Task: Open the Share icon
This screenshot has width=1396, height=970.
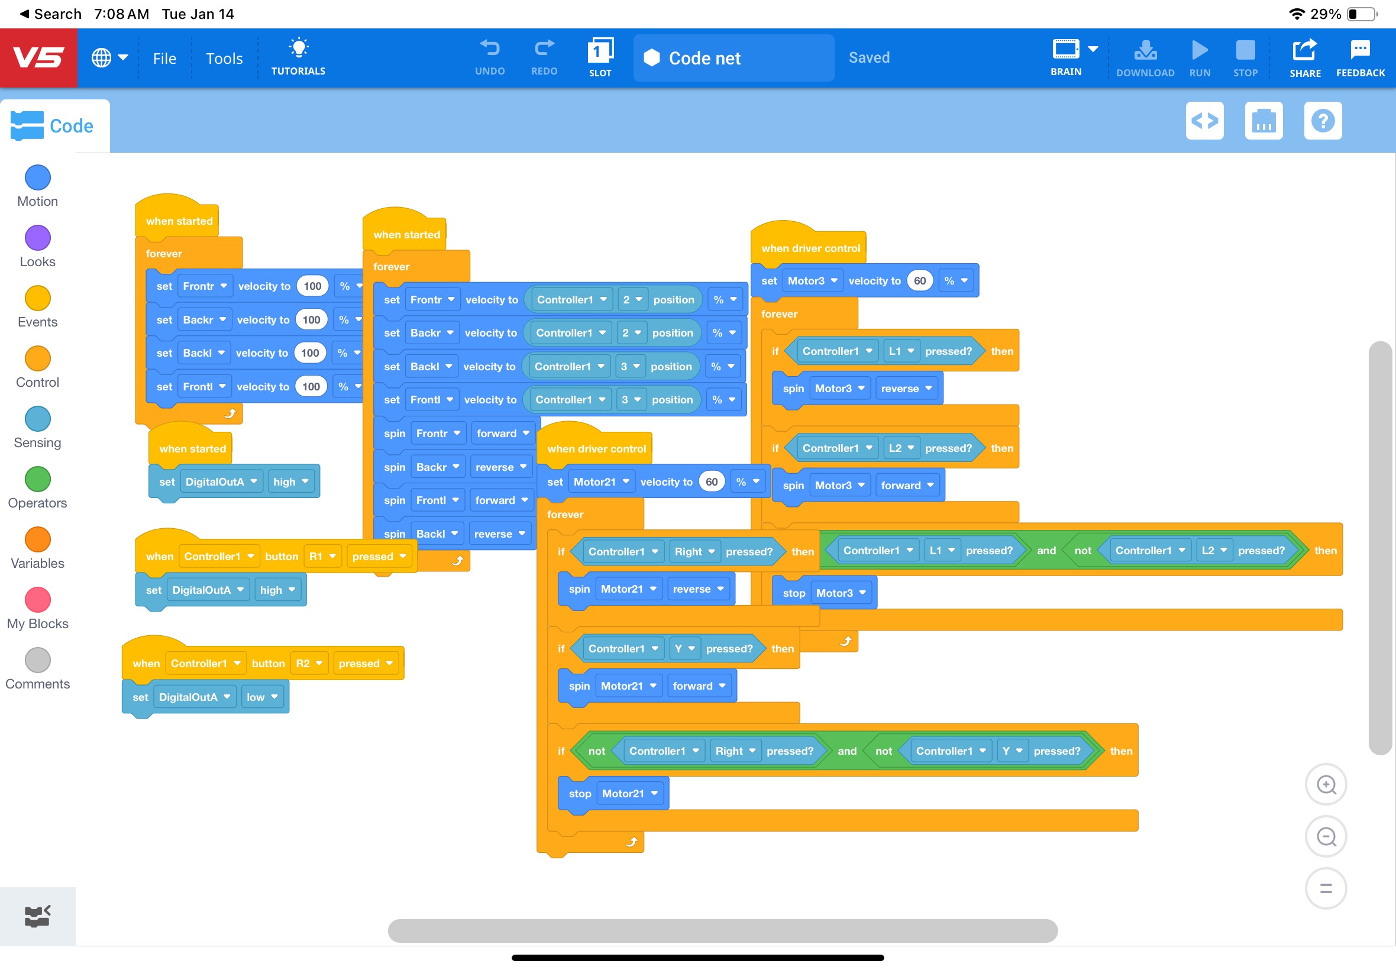Action: 1305,59
